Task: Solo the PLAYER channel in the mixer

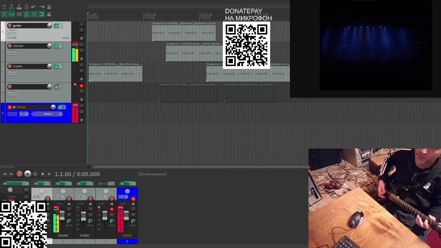Action: coord(90,215)
